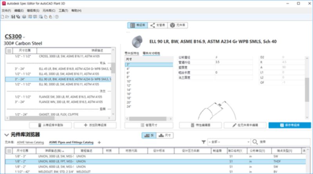The width and height of the screenshot is (313, 174).
Task: Click the 制造商 catalog column header
Action: click(219, 151)
